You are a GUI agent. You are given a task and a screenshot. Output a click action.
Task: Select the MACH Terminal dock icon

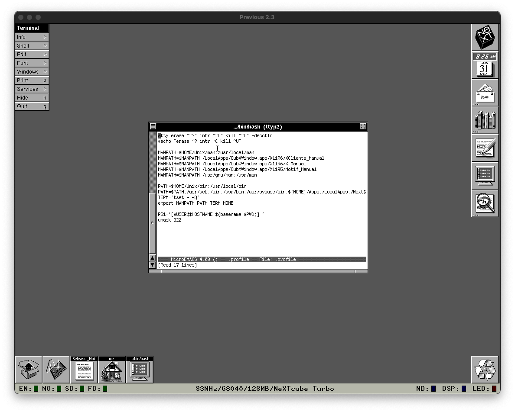pos(485,176)
